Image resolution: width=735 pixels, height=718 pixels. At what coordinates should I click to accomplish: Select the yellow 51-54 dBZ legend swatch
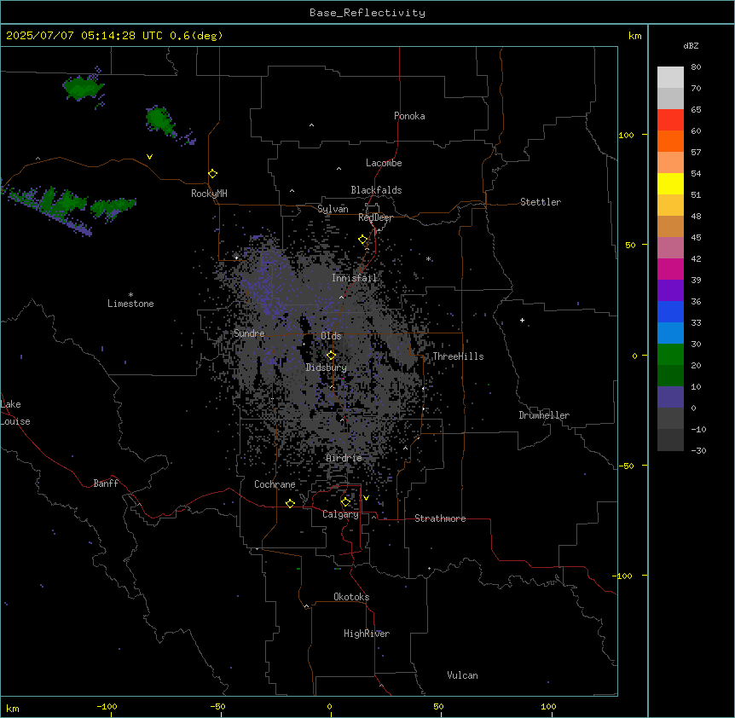(670, 184)
